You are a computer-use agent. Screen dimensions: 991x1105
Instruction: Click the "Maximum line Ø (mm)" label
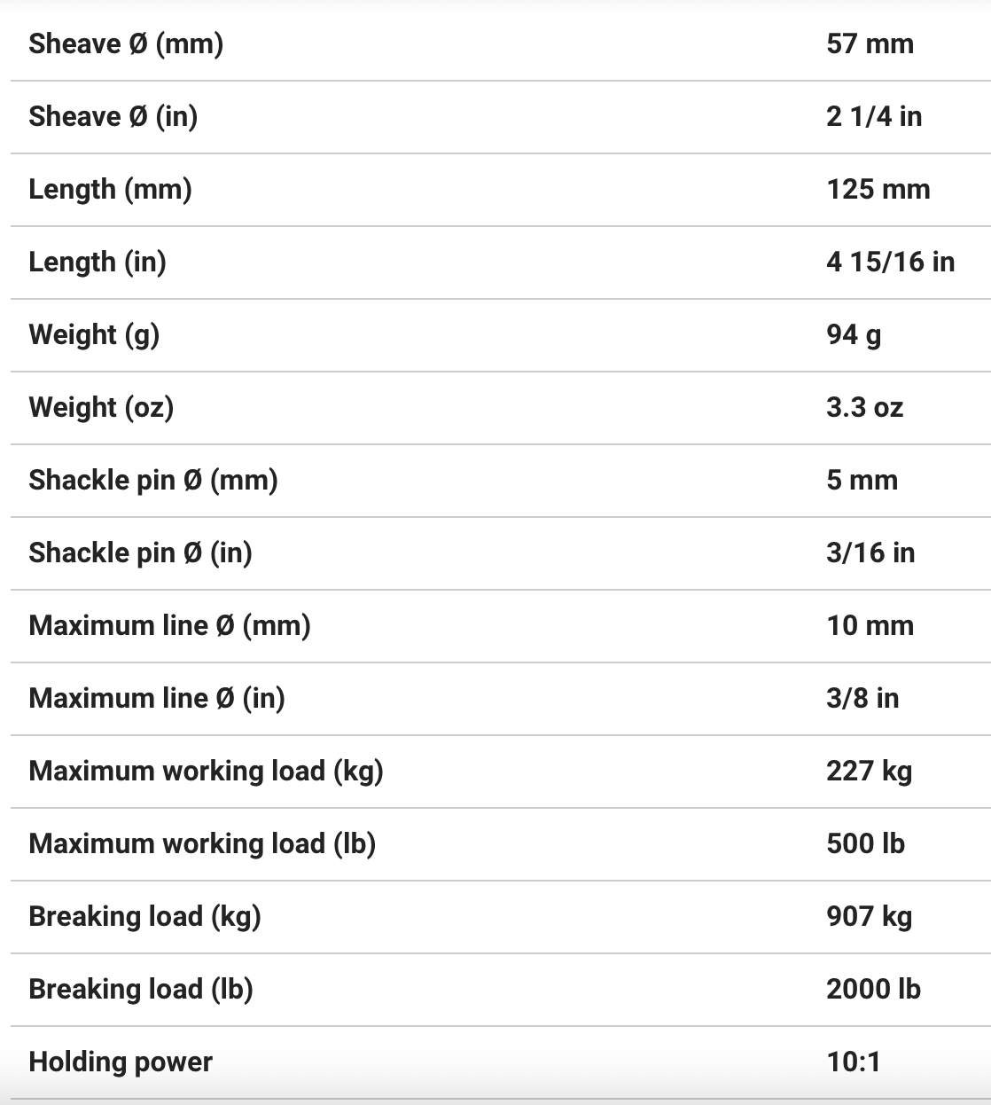click(169, 625)
